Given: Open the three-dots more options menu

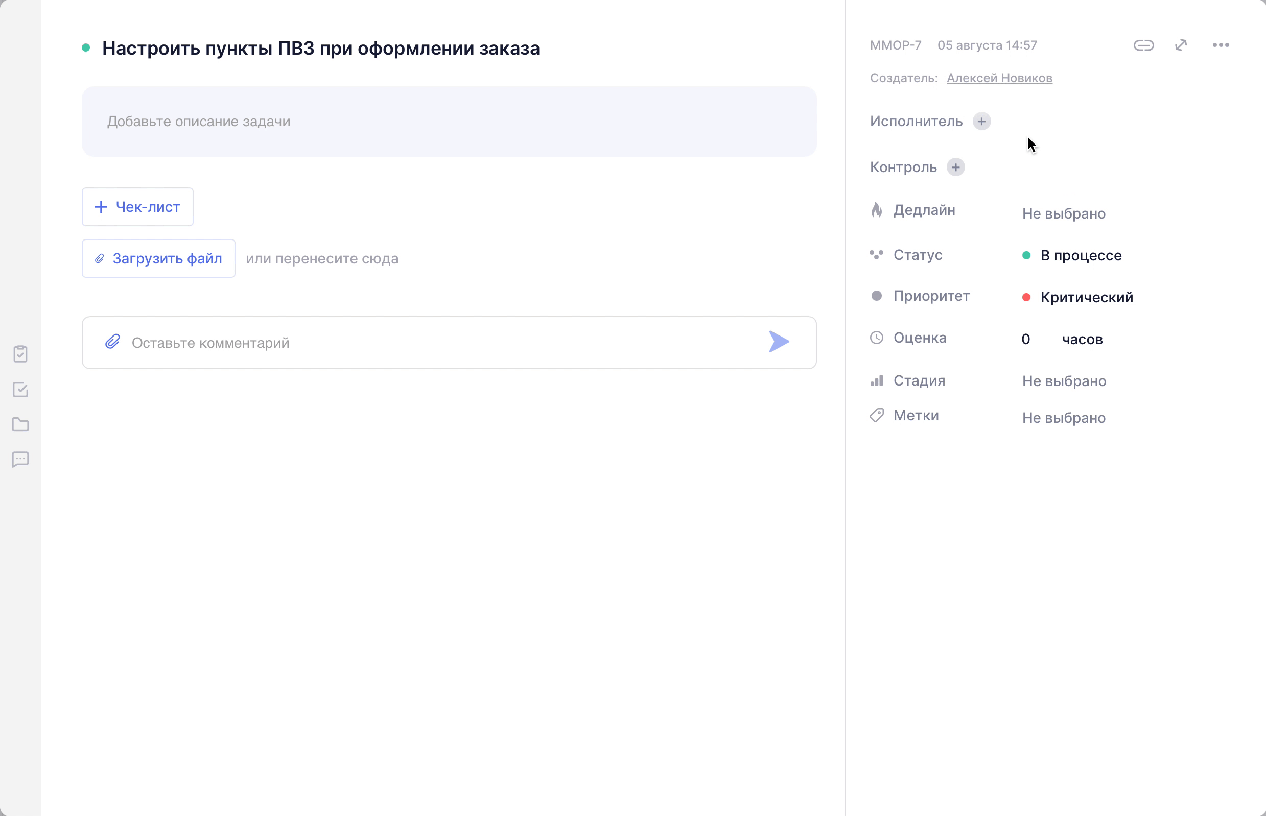Looking at the screenshot, I should [1221, 45].
